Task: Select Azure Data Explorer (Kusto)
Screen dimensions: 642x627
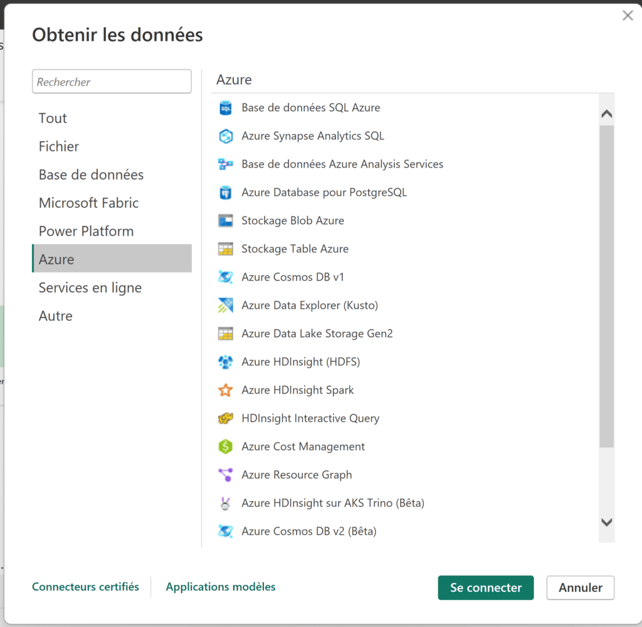Action: pos(310,305)
